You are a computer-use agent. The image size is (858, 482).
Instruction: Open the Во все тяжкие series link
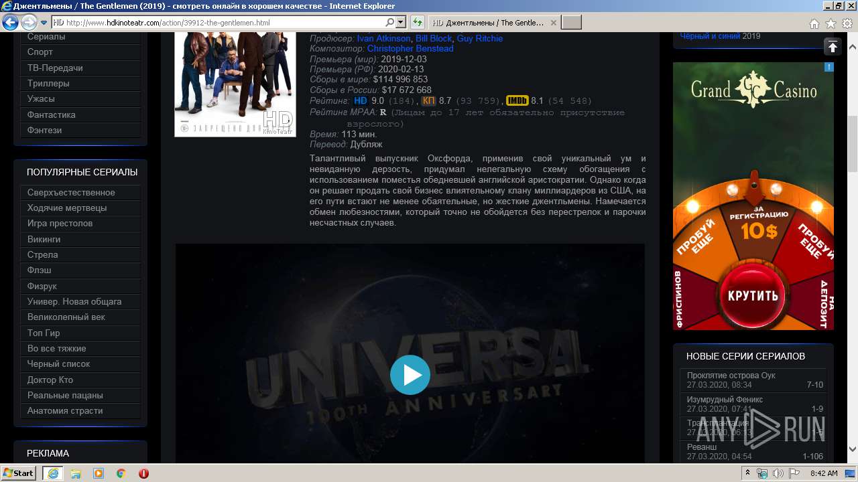point(80,348)
